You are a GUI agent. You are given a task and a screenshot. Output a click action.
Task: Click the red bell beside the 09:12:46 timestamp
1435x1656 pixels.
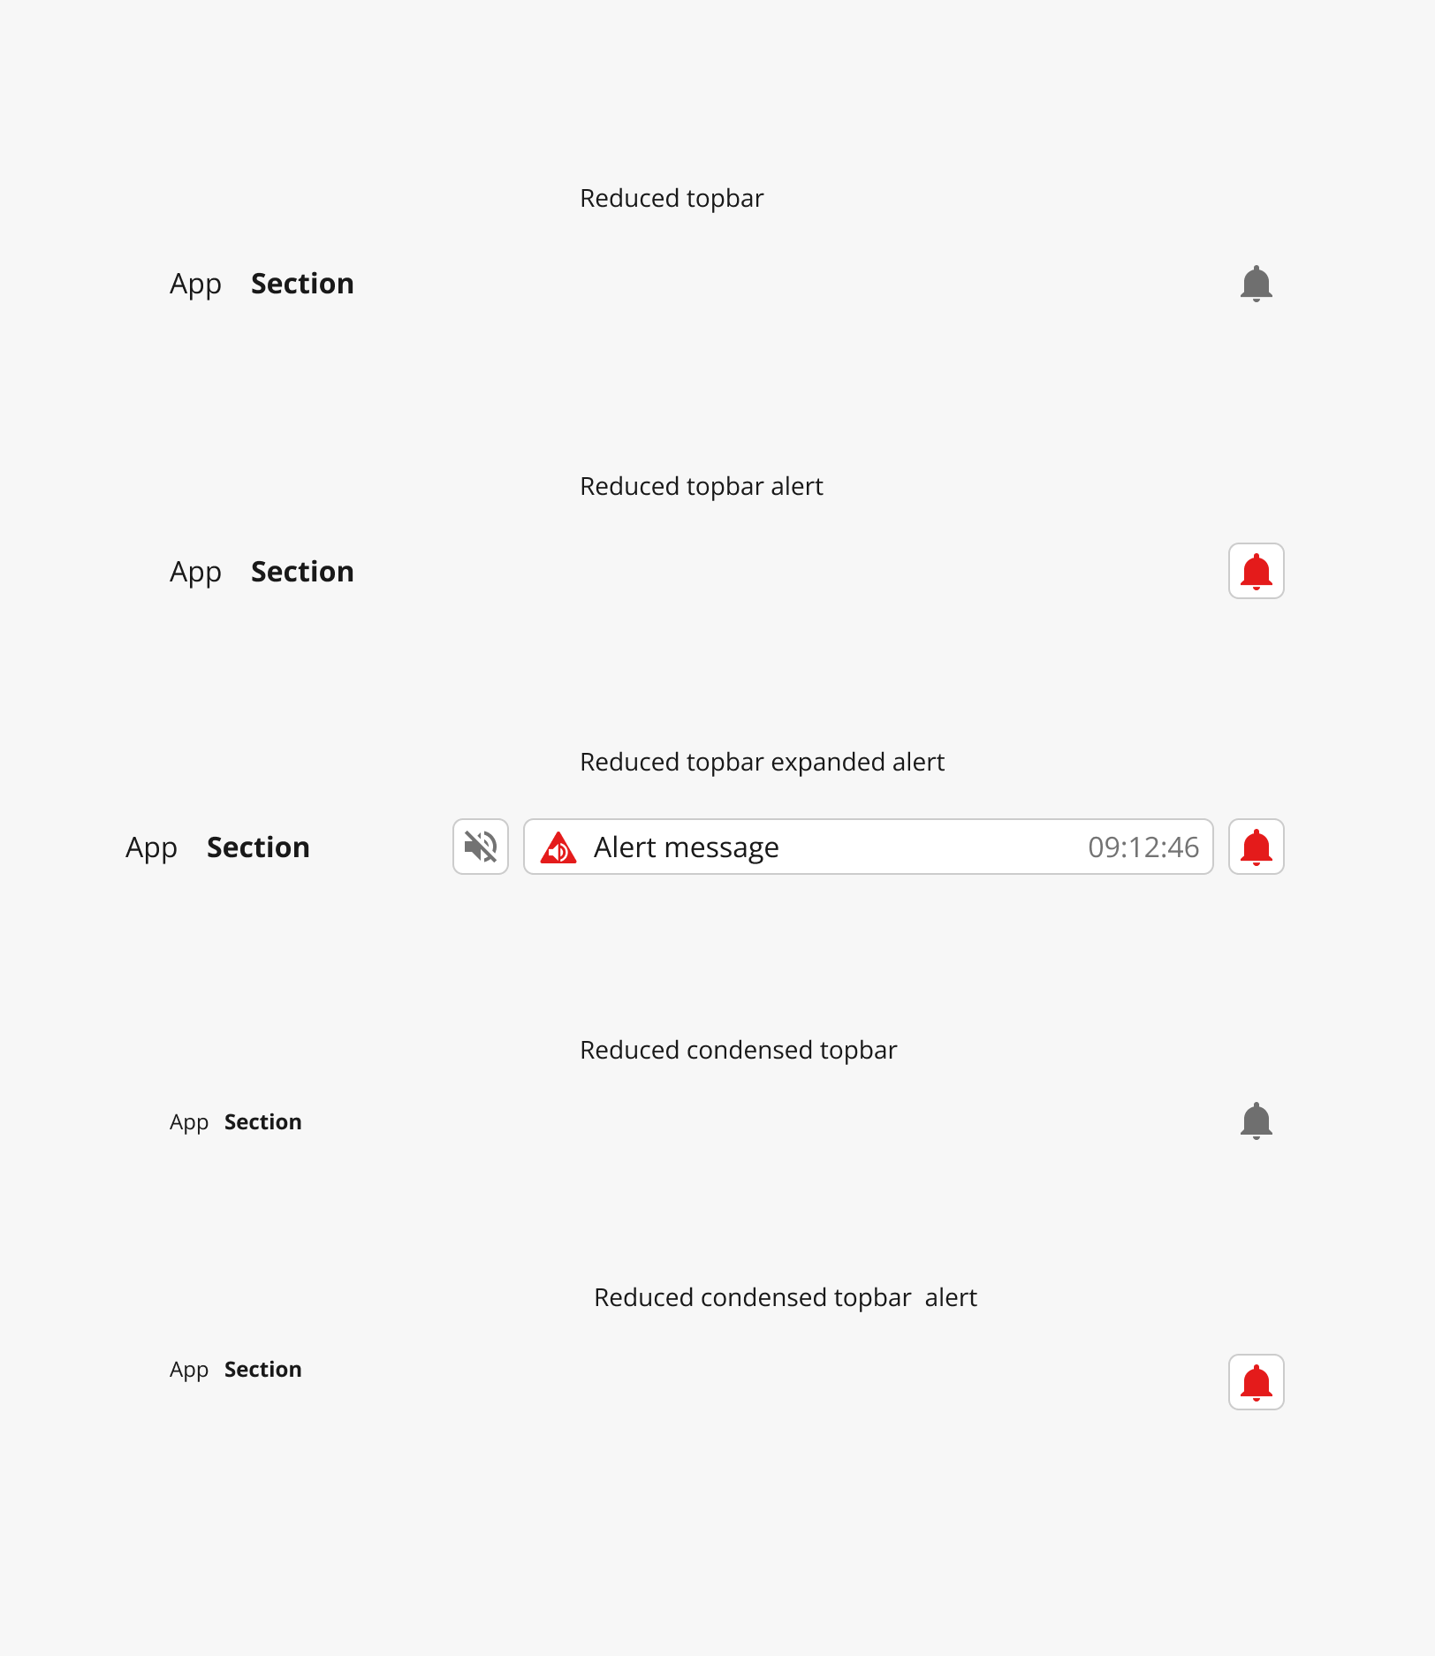[1256, 847]
